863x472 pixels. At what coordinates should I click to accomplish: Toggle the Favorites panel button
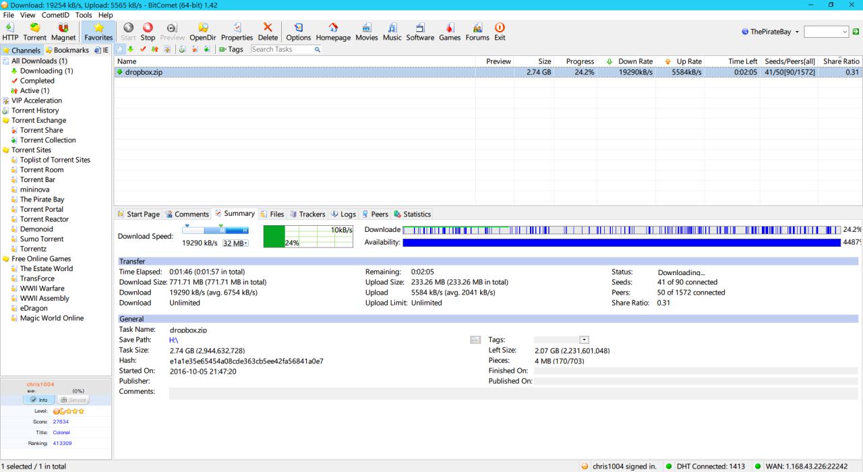click(98, 31)
